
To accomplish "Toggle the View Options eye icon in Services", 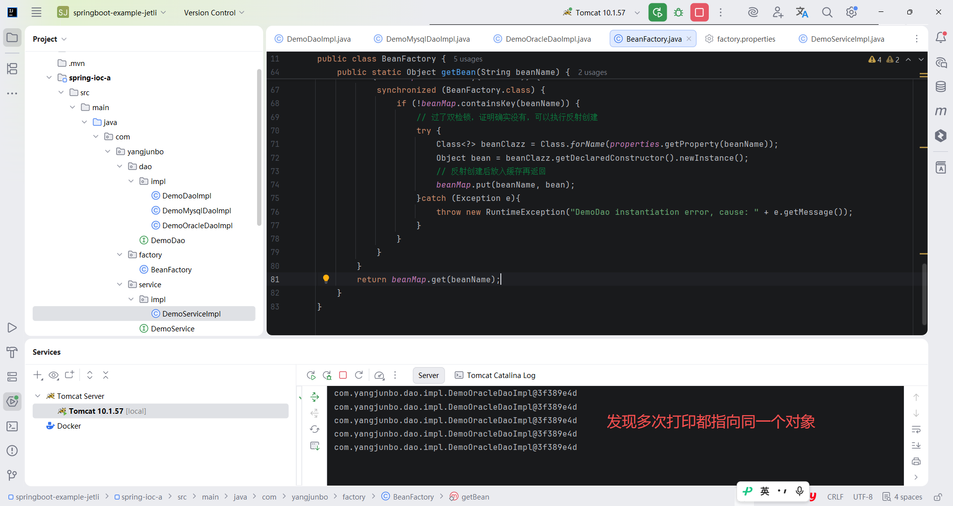I will (54, 375).
